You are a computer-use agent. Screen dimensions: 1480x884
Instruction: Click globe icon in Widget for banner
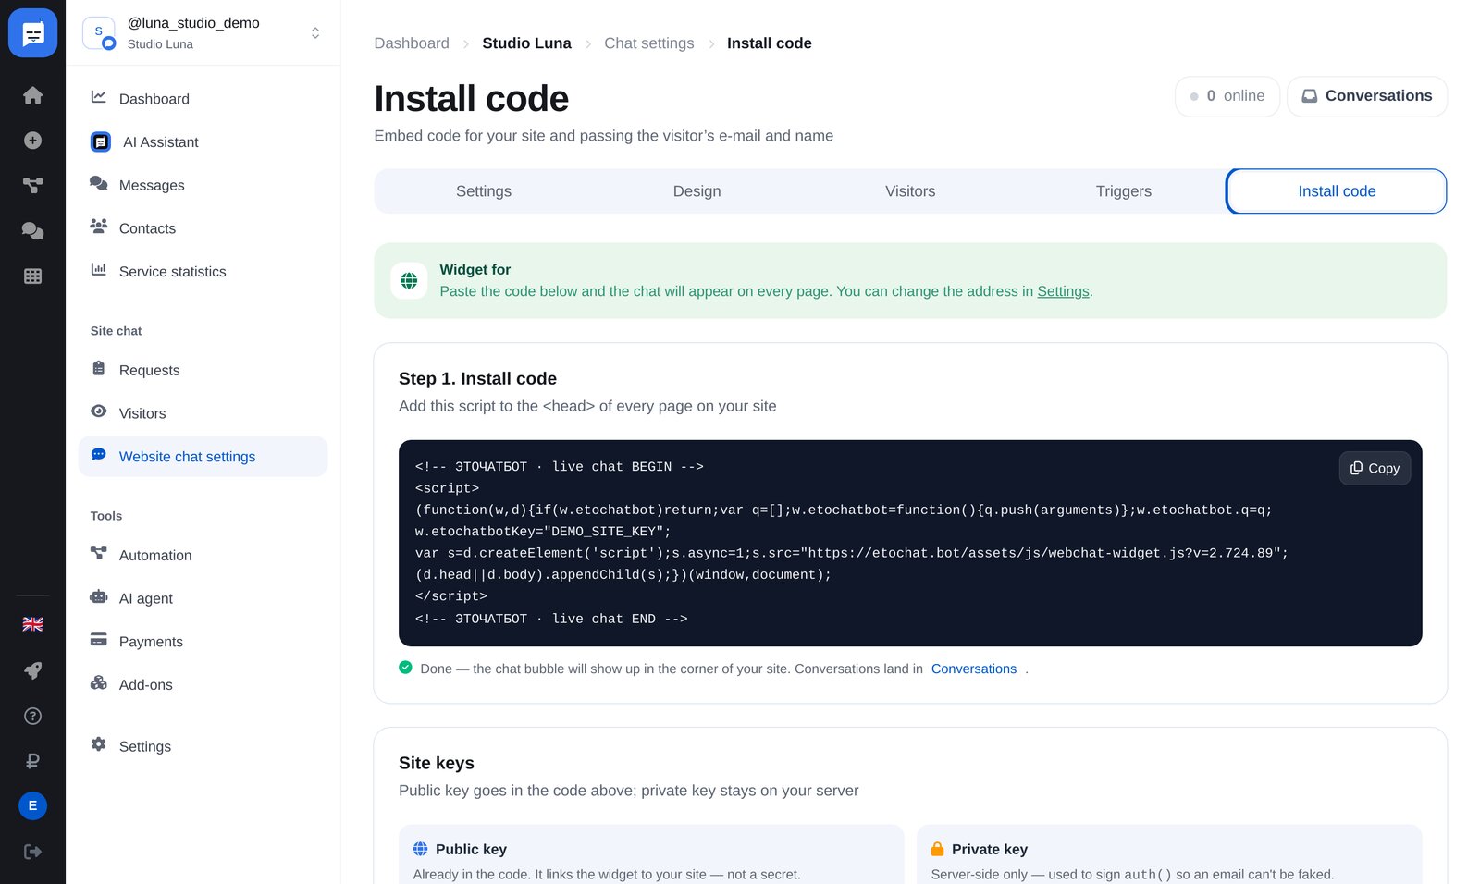point(409,281)
